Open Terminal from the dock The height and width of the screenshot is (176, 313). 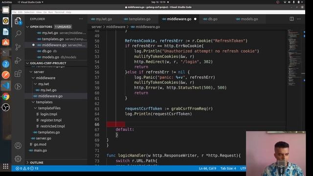click(5, 53)
